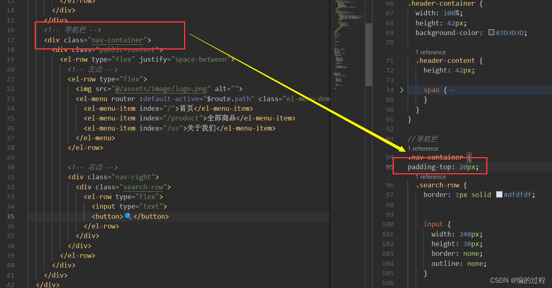Open color picker for #dfdfdf swatch
This screenshot has width=552, height=288.
coord(499,195)
